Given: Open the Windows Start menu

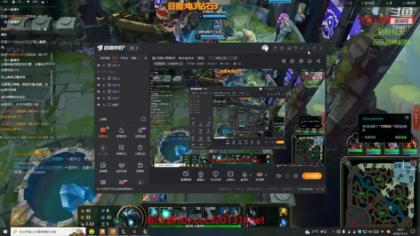Looking at the screenshot, I should pyautogui.click(x=5, y=231).
